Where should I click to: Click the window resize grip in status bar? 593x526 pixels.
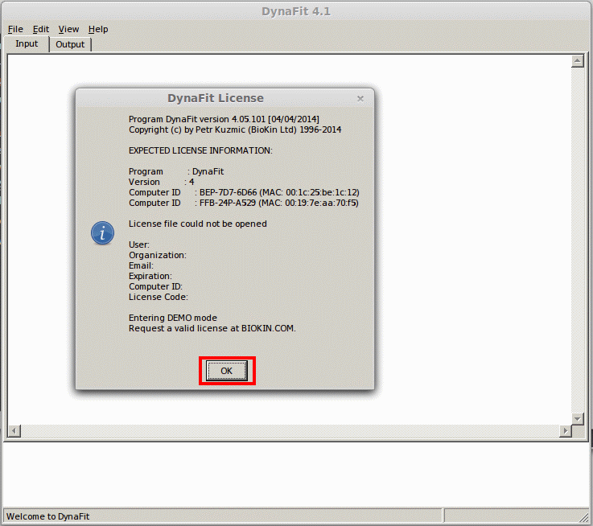coord(586,517)
